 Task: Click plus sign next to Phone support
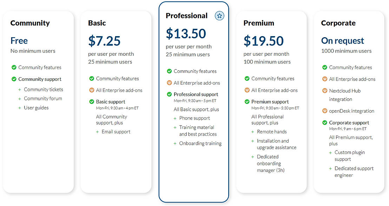(x=175, y=118)
